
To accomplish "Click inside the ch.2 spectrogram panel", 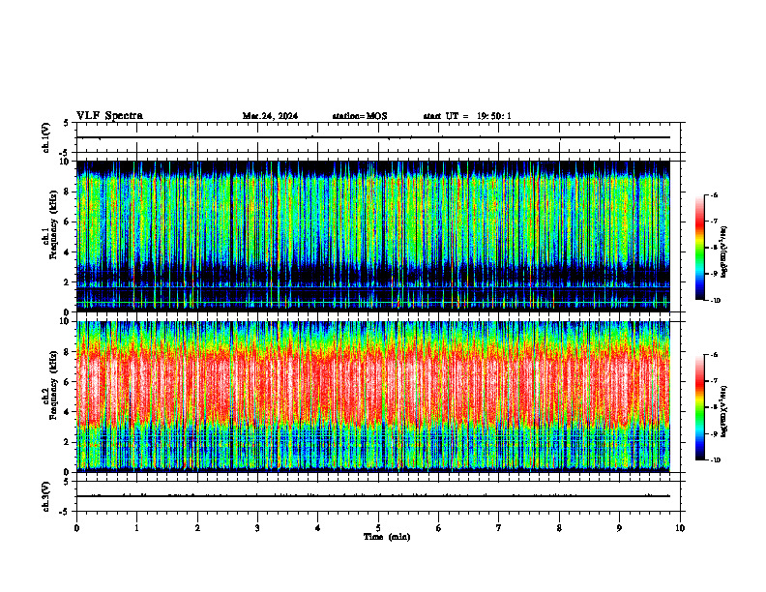I will click(x=373, y=397).
